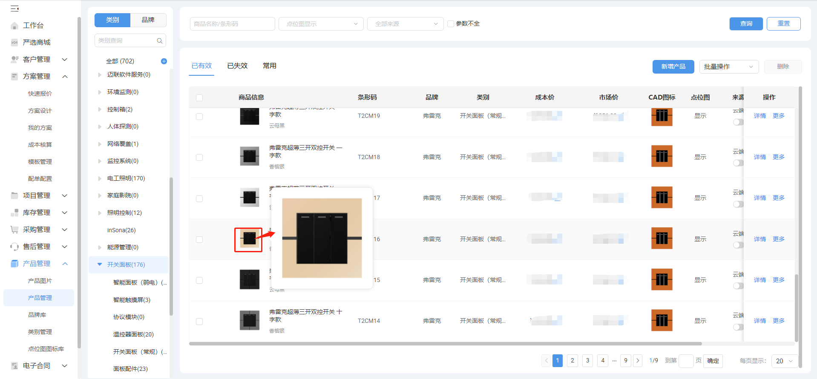Switch to 品牌 tab
The image size is (817, 379).
(148, 20)
